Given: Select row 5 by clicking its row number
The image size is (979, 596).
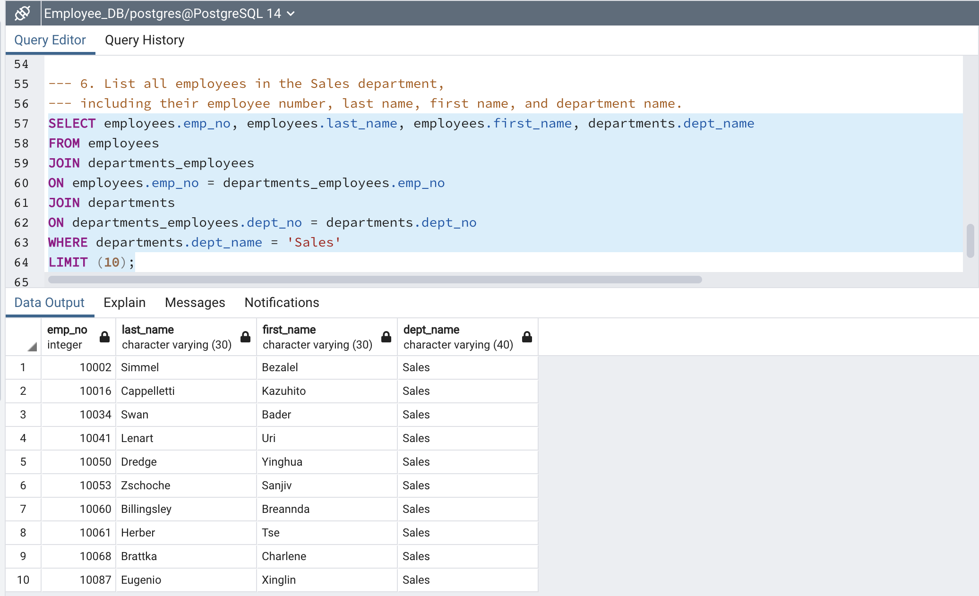Looking at the screenshot, I should (23, 462).
